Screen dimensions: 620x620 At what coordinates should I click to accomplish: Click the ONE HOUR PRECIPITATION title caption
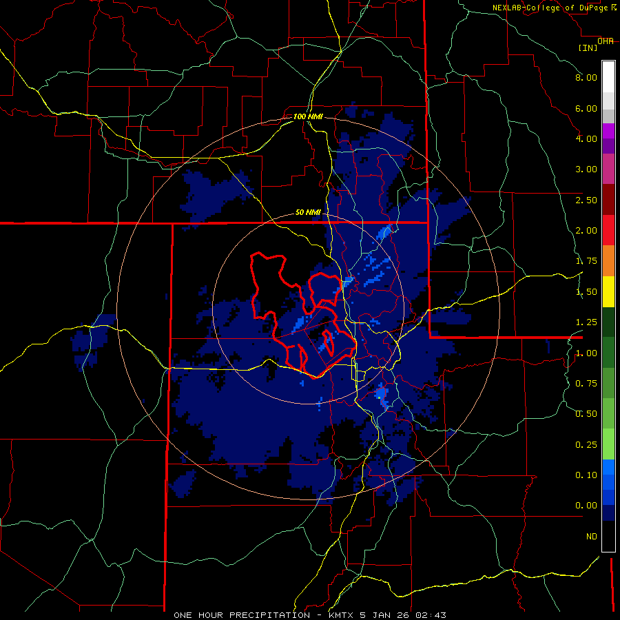pos(242,615)
